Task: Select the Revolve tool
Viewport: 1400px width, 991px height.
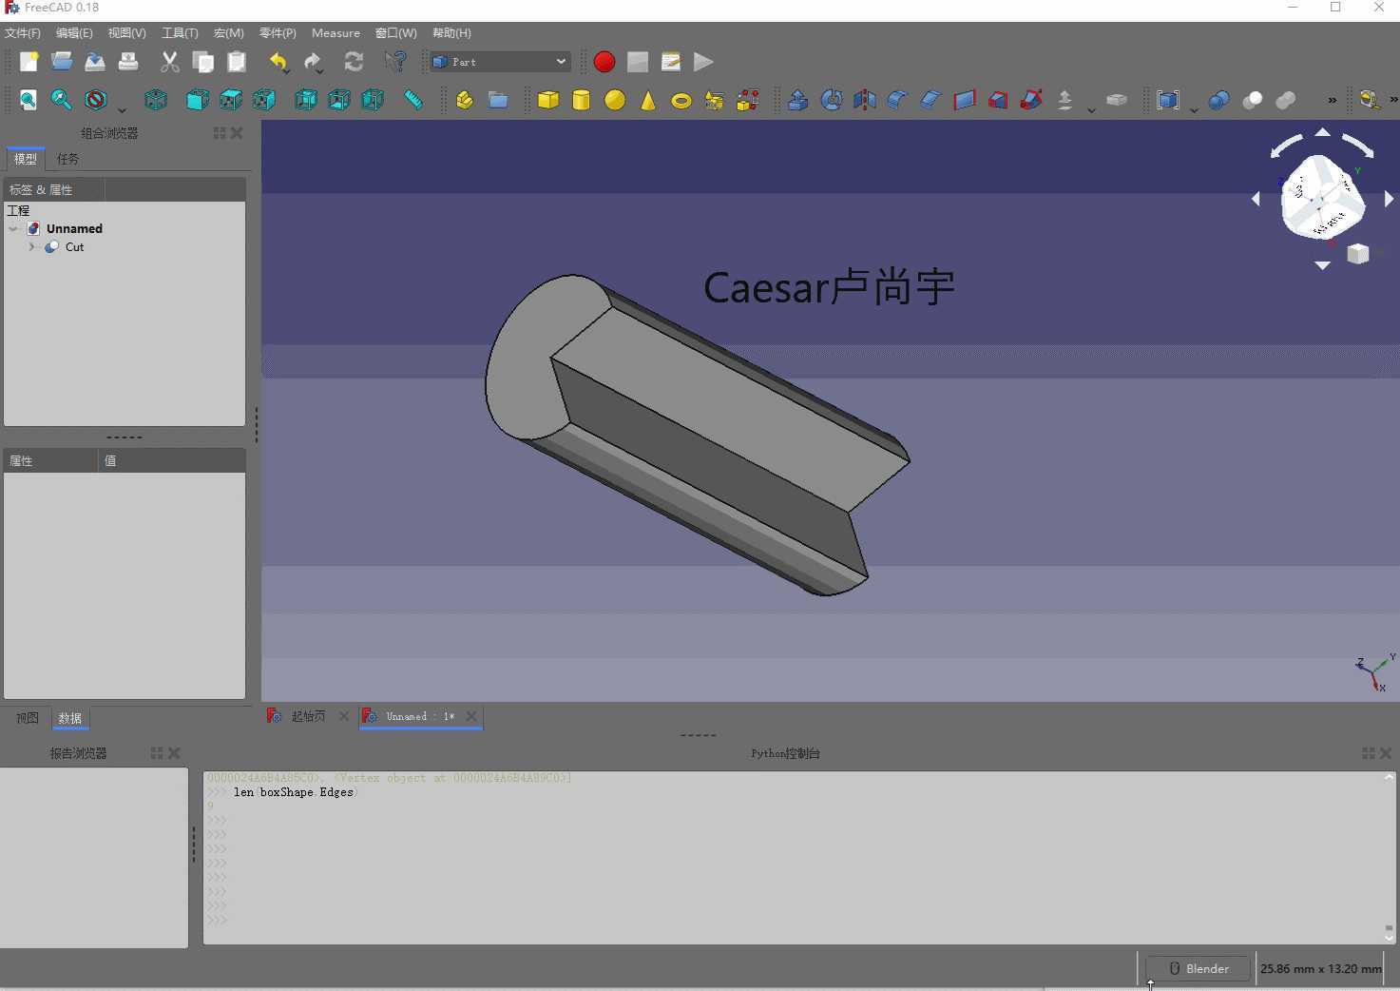Action: [832, 100]
